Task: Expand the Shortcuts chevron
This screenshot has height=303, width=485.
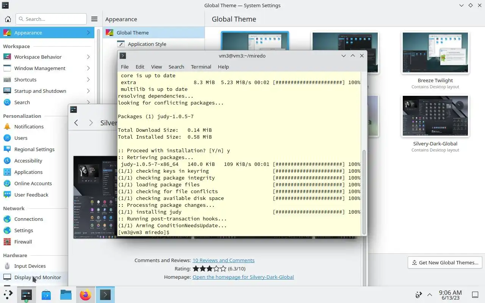Action: click(88, 80)
